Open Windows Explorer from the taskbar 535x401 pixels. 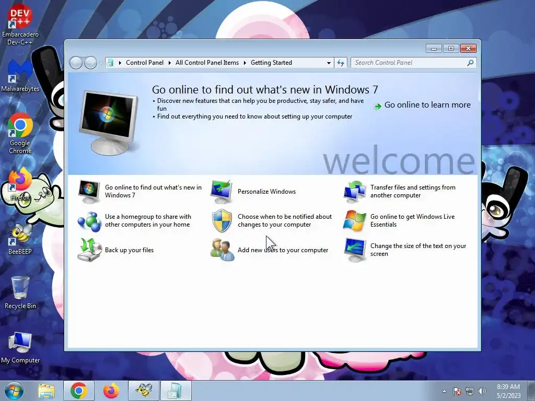click(x=46, y=391)
